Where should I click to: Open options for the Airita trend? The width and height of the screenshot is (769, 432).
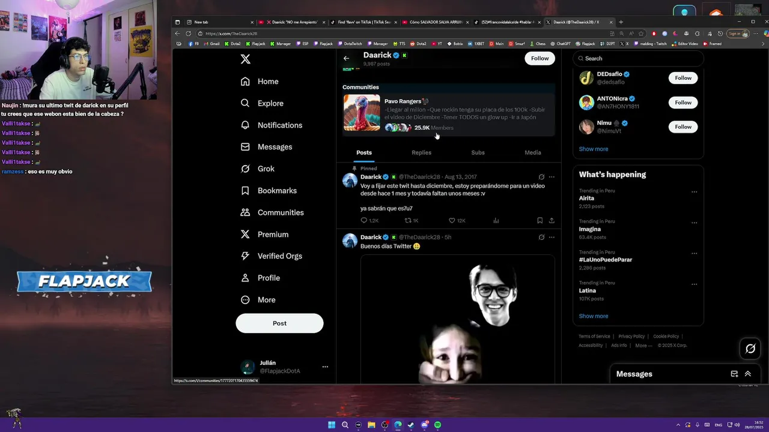[x=694, y=192]
